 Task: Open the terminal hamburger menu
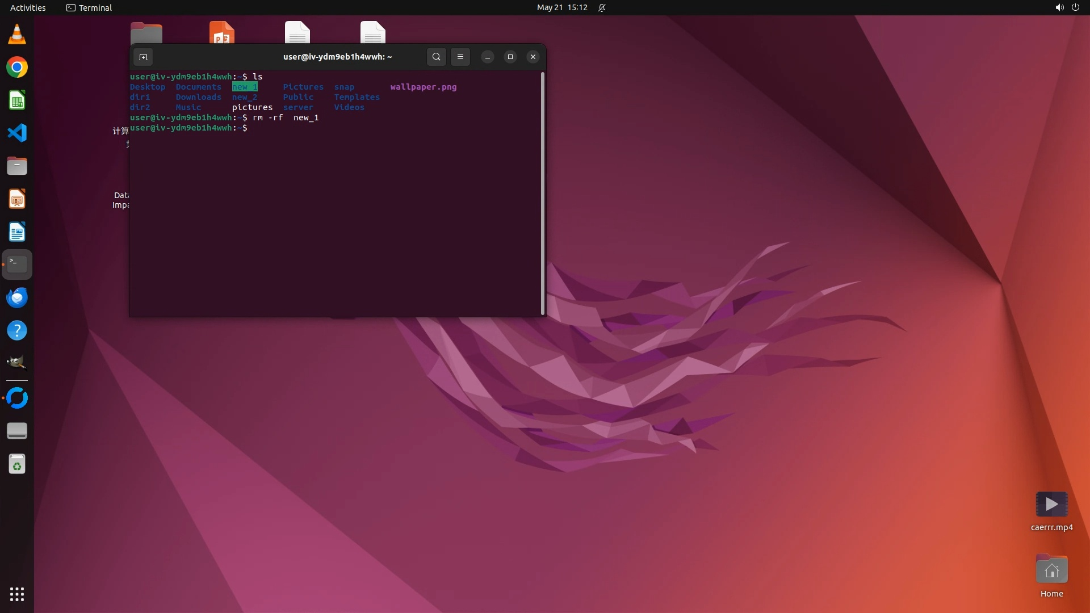pyautogui.click(x=460, y=57)
